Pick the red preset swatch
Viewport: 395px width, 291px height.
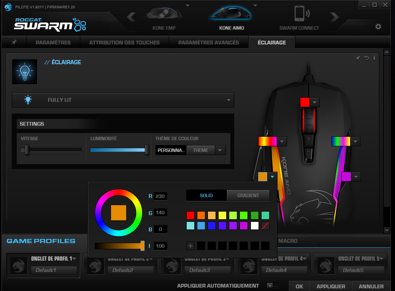[190, 215]
